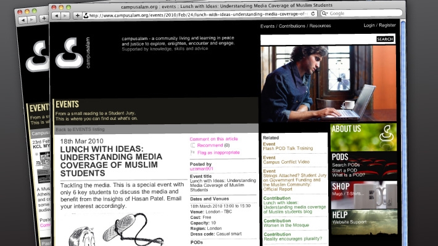Viewport: 438px width, 246px height.
Task: Click the browser Forward arrow button
Action: [65, 16]
